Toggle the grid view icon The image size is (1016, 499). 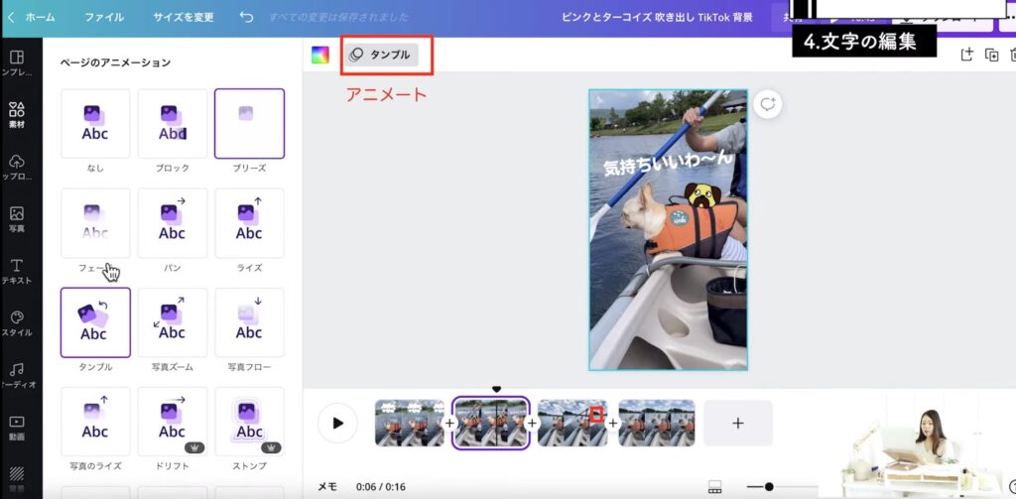714,486
